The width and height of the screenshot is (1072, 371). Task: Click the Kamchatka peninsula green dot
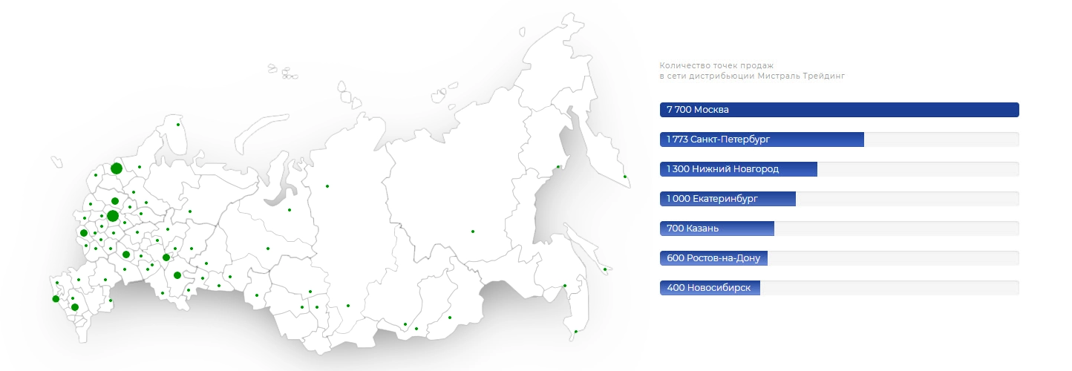(x=625, y=177)
